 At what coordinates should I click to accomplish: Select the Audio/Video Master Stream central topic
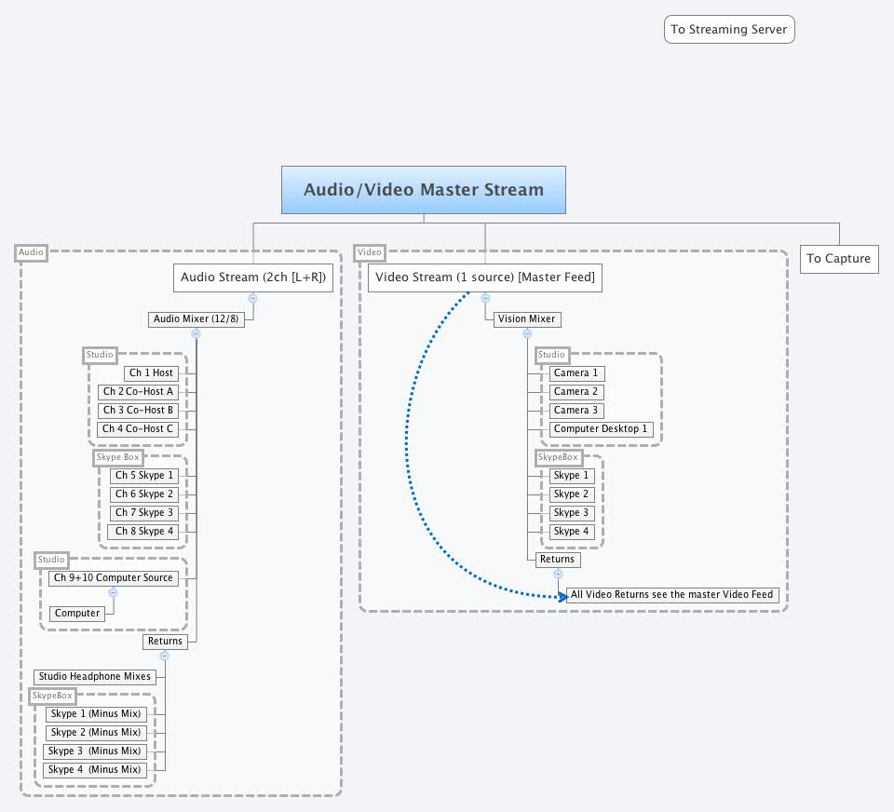pyautogui.click(x=424, y=190)
